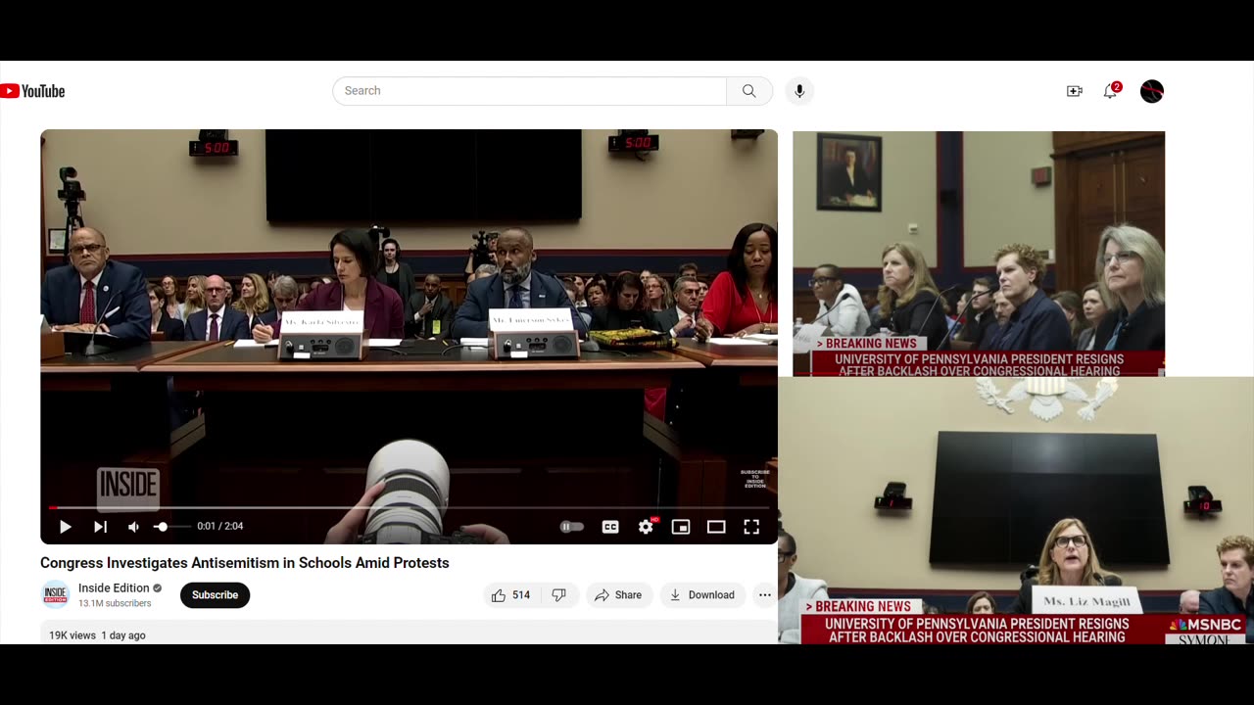Open the player settings gear
The image size is (1254, 705).
[x=646, y=527]
